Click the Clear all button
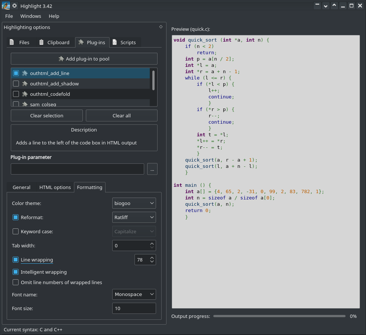The image size is (366, 335). [x=122, y=116]
